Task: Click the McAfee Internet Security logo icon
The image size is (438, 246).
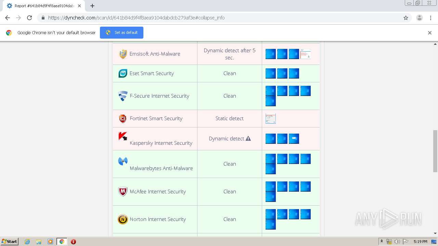Action: (123, 192)
